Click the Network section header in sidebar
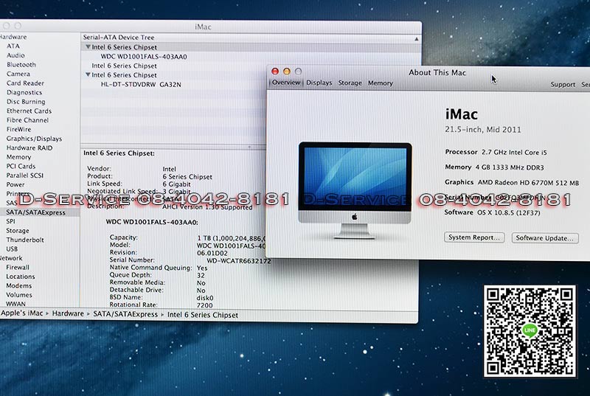Viewport: 590px width, 396px height. pyautogui.click(x=11, y=258)
